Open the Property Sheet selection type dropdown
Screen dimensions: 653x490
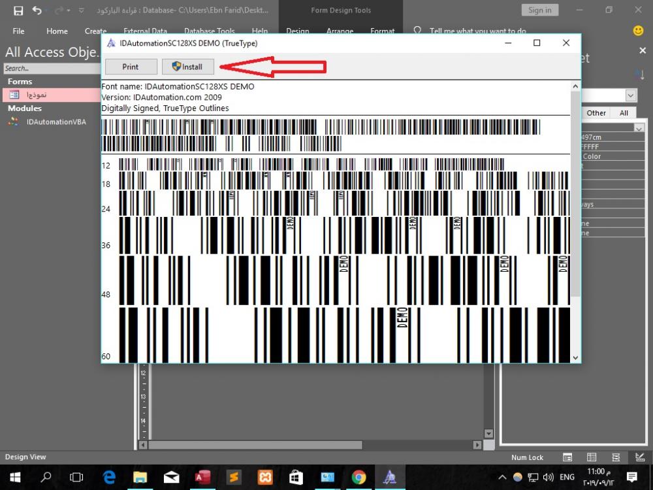tap(631, 95)
